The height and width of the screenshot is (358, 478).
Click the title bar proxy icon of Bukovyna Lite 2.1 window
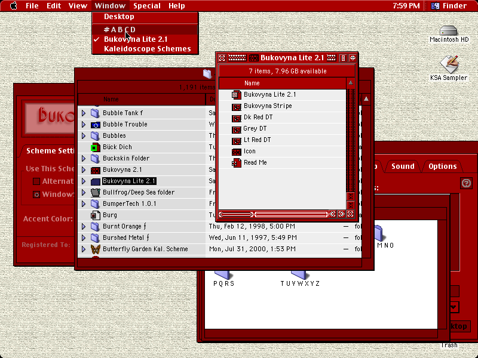(x=253, y=58)
